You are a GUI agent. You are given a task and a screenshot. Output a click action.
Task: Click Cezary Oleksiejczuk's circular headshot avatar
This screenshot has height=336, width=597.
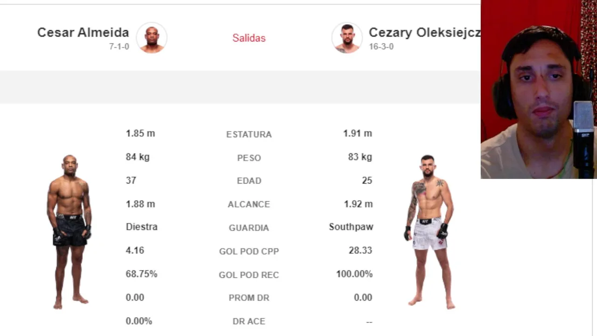[347, 38]
